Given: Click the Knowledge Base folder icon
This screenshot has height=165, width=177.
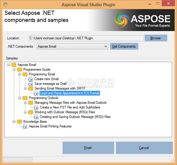Looking at the screenshot, I should pyautogui.click(x=19, y=122).
